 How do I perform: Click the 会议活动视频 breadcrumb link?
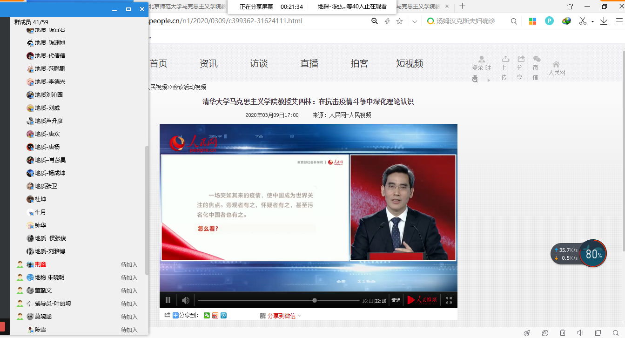click(x=189, y=87)
